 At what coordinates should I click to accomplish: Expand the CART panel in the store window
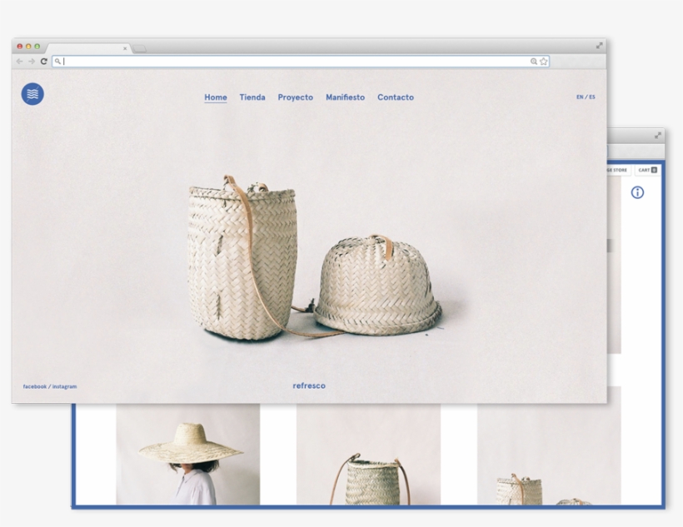pos(649,170)
